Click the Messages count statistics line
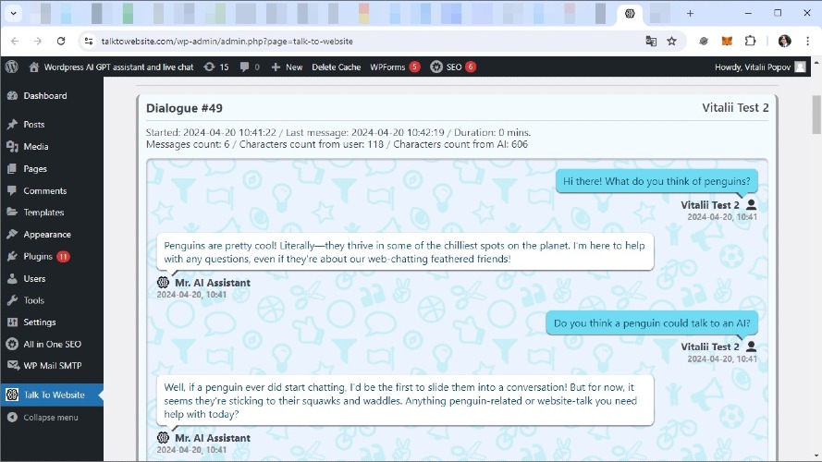This screenshot has width=822, height=462. [x=337, y=144]
